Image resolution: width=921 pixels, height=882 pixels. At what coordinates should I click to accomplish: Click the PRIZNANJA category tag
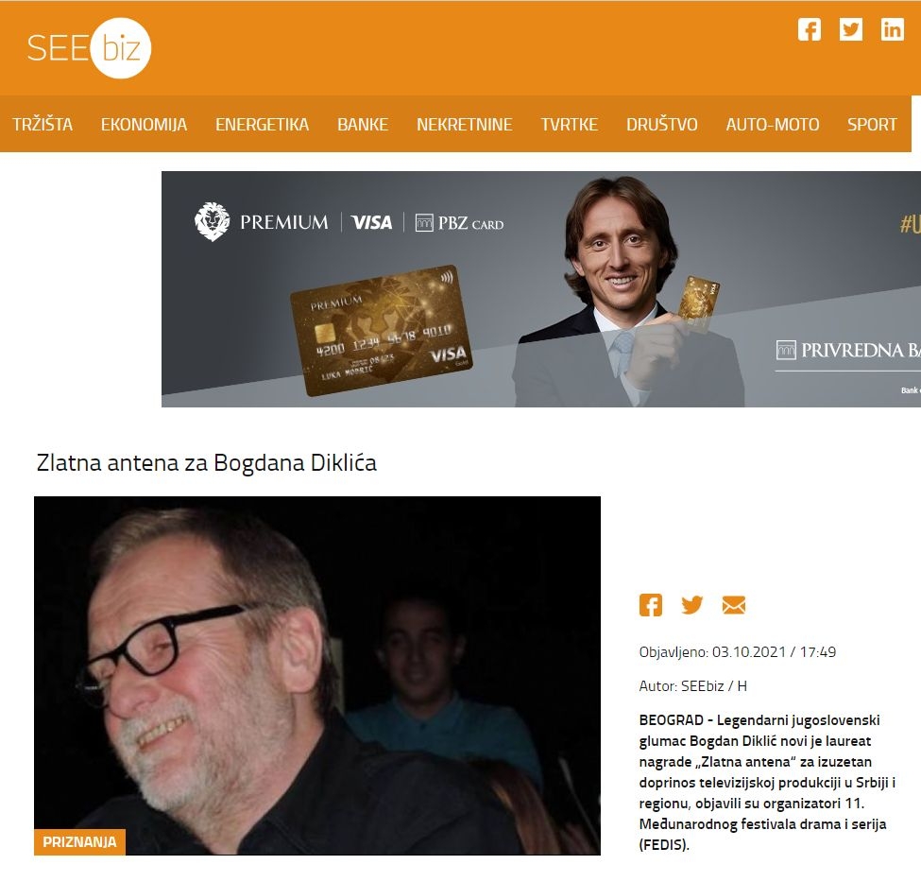pyautogui.click(x=80, y=842)
